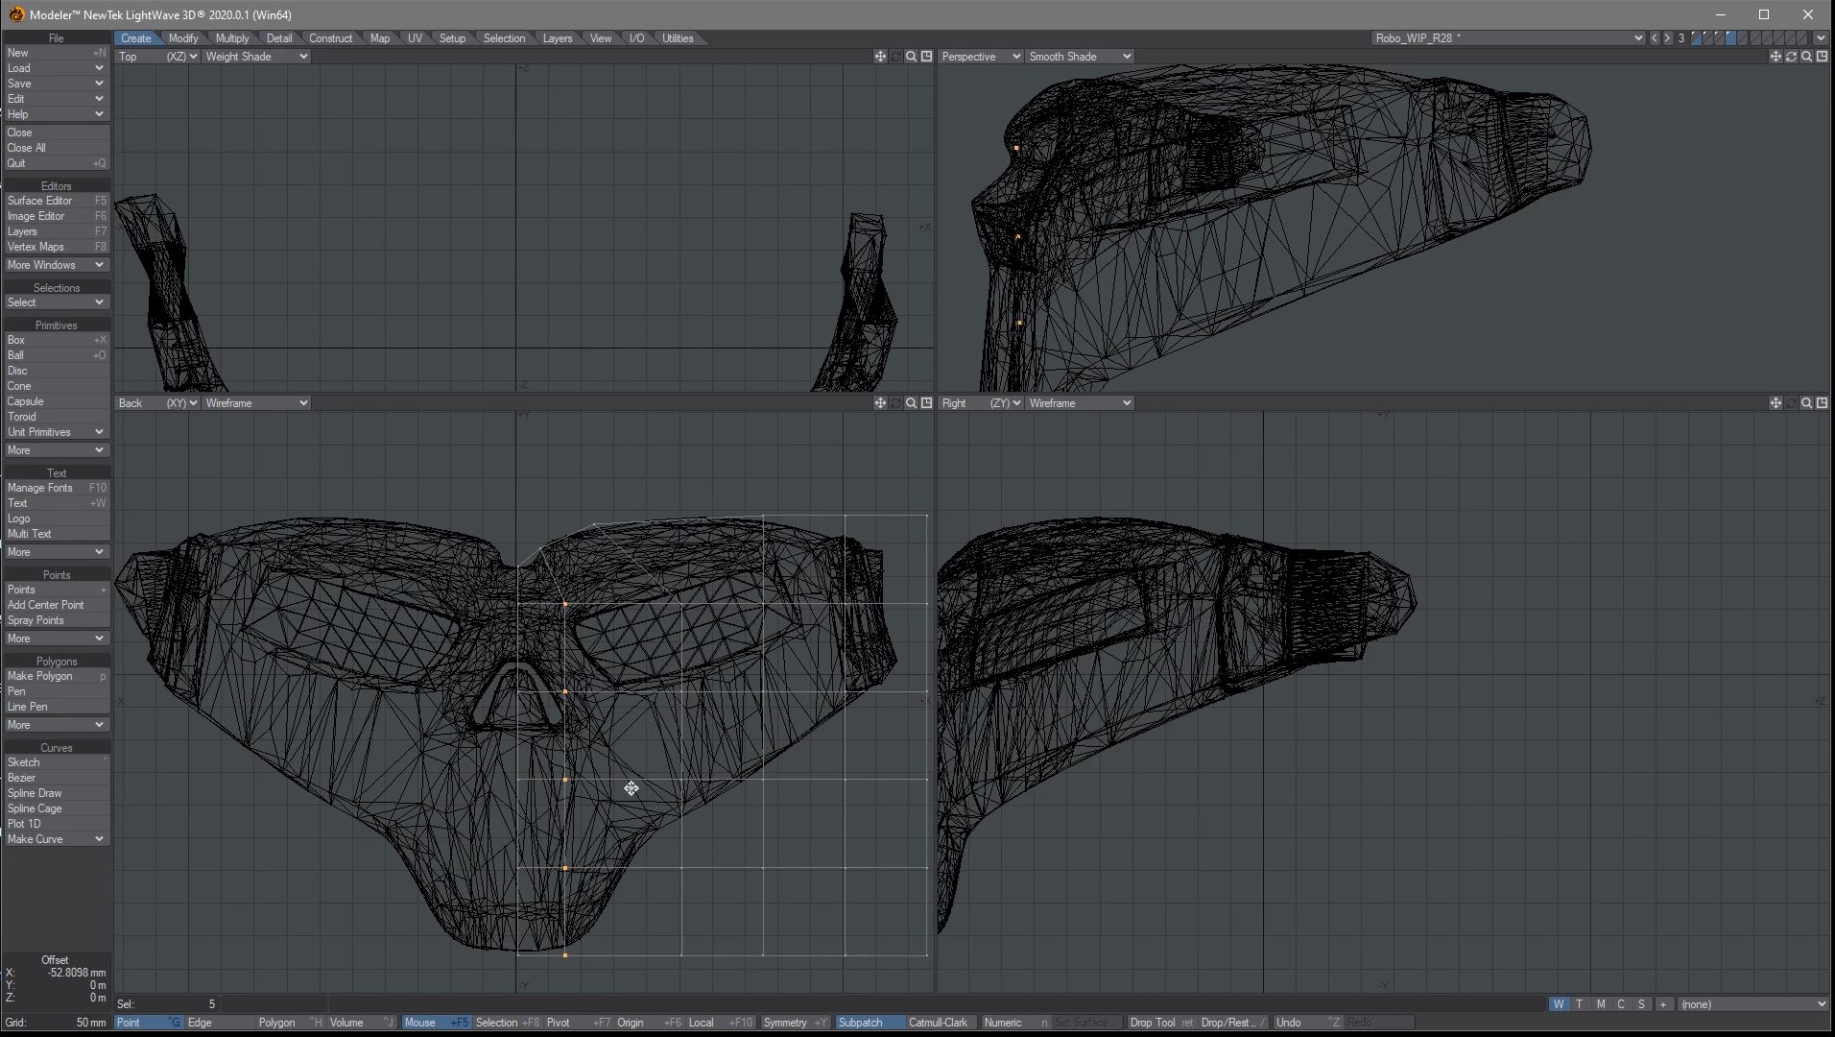This screenshot has height=1037, width=1835.
Task: Select the S selection map mode
Action: point(1641,1004)
